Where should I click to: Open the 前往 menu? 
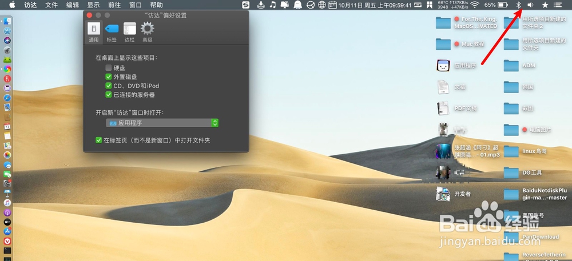(x=114, y=5)
